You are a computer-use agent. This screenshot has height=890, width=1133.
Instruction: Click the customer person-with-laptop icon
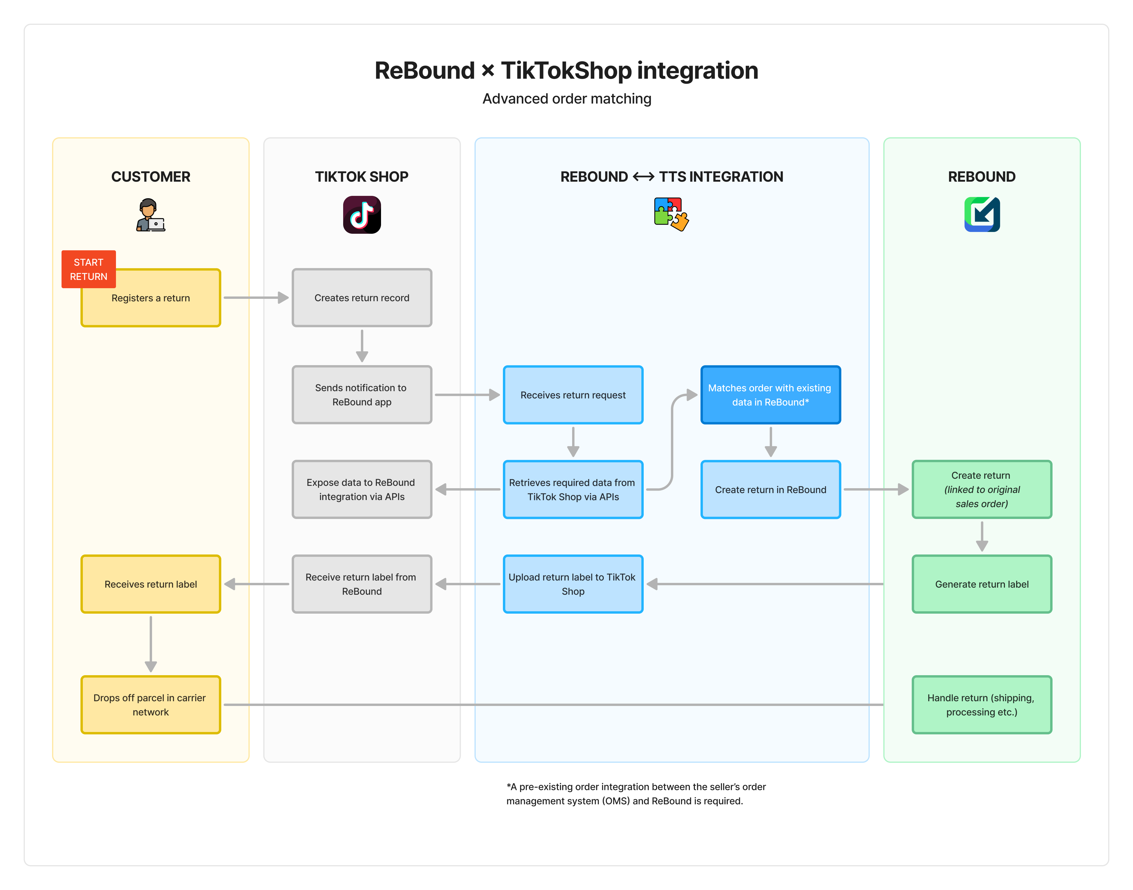coord(151,215)
